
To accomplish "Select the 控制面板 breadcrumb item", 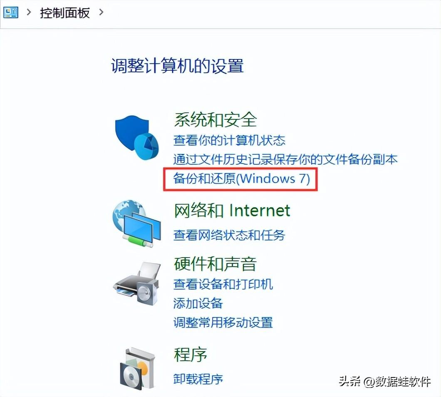I will click(64, 13).
